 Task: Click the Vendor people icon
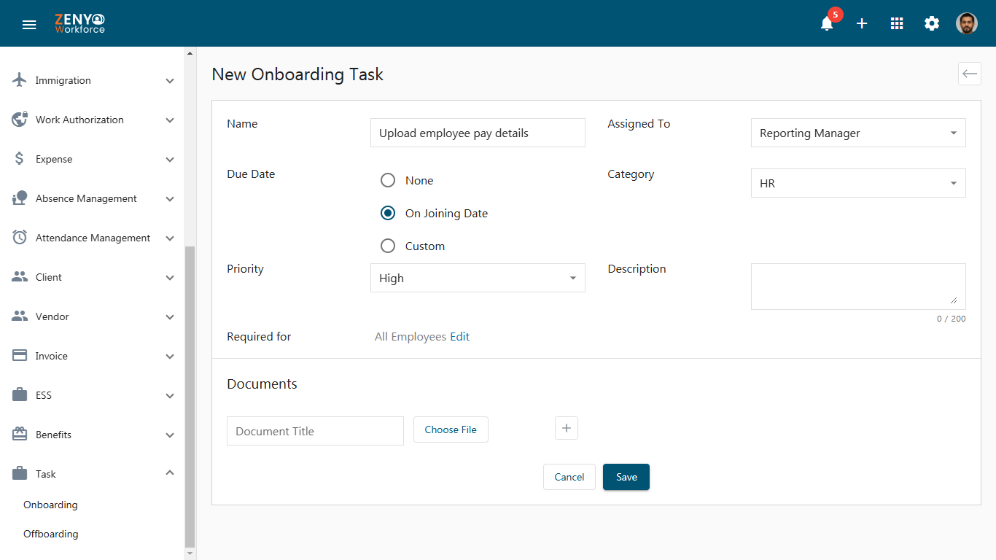coord(20,316)
